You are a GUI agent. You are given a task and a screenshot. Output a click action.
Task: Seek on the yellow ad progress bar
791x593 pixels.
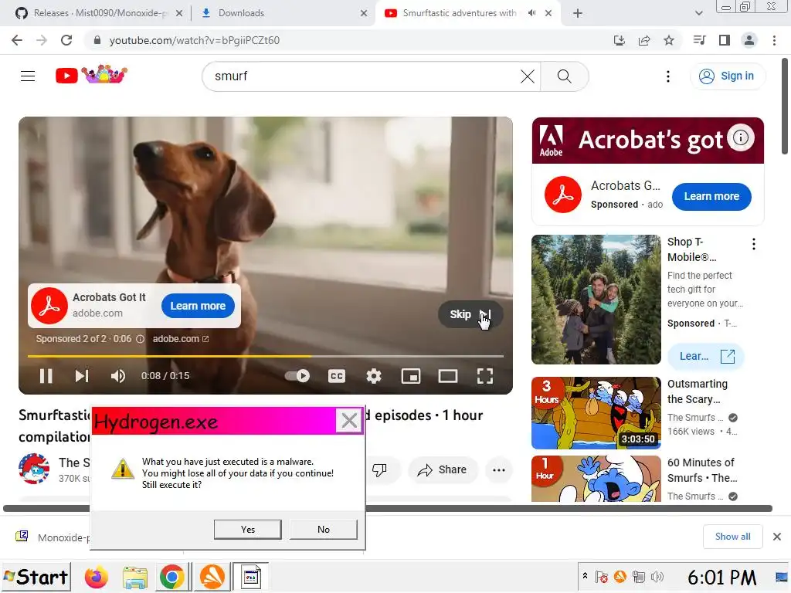266,356
